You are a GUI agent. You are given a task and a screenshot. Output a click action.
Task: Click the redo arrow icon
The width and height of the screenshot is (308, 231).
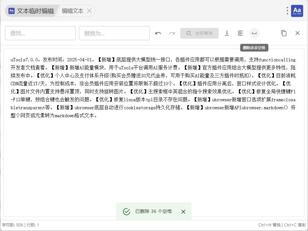tap(172, 33)
